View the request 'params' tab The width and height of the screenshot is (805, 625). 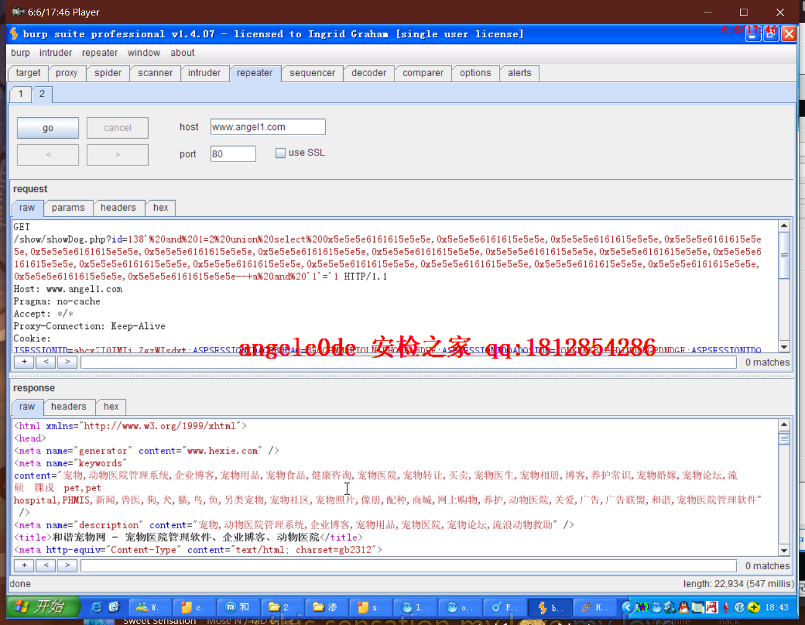click(68, 208)
